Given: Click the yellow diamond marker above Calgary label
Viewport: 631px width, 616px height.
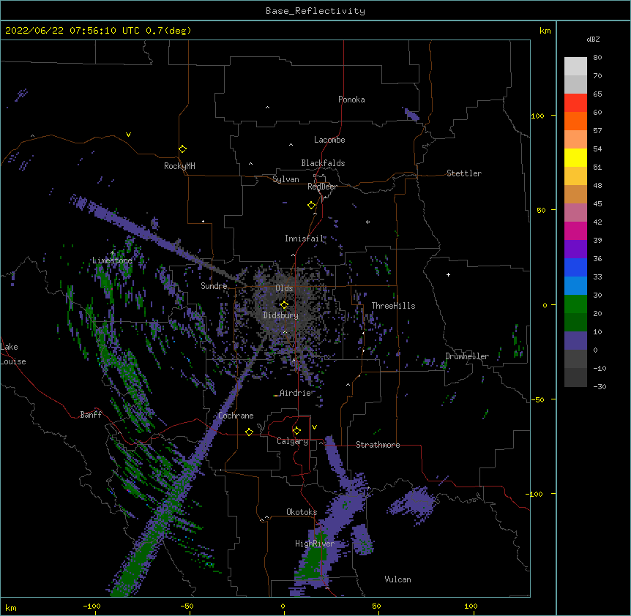Looking at the screenshot, I should (x=296, y=431).
